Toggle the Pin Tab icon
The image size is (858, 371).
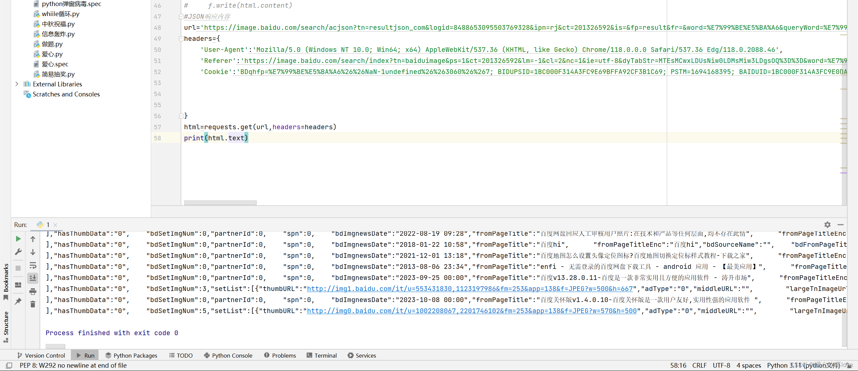pos(18,301)
